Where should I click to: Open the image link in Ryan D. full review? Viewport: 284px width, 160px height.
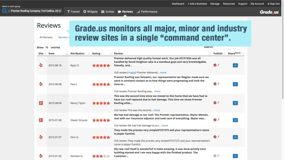(x=131, y=73)
